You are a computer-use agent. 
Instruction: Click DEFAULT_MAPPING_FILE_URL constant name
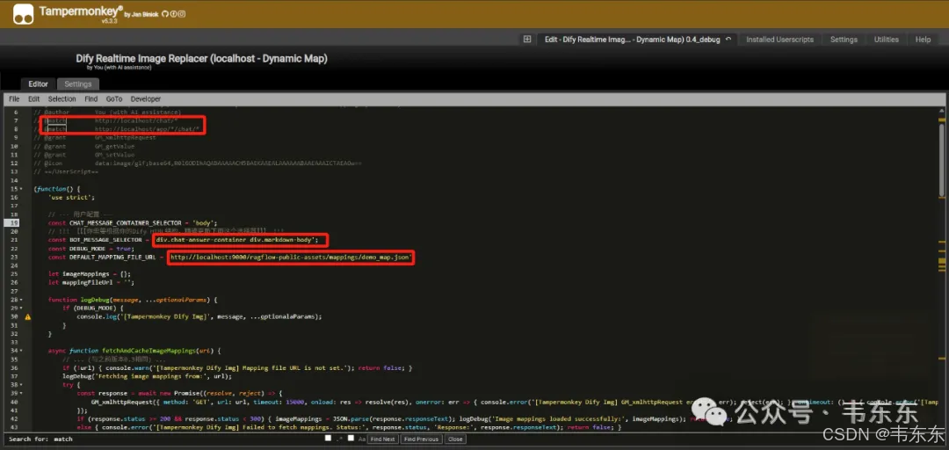(110, 257)
